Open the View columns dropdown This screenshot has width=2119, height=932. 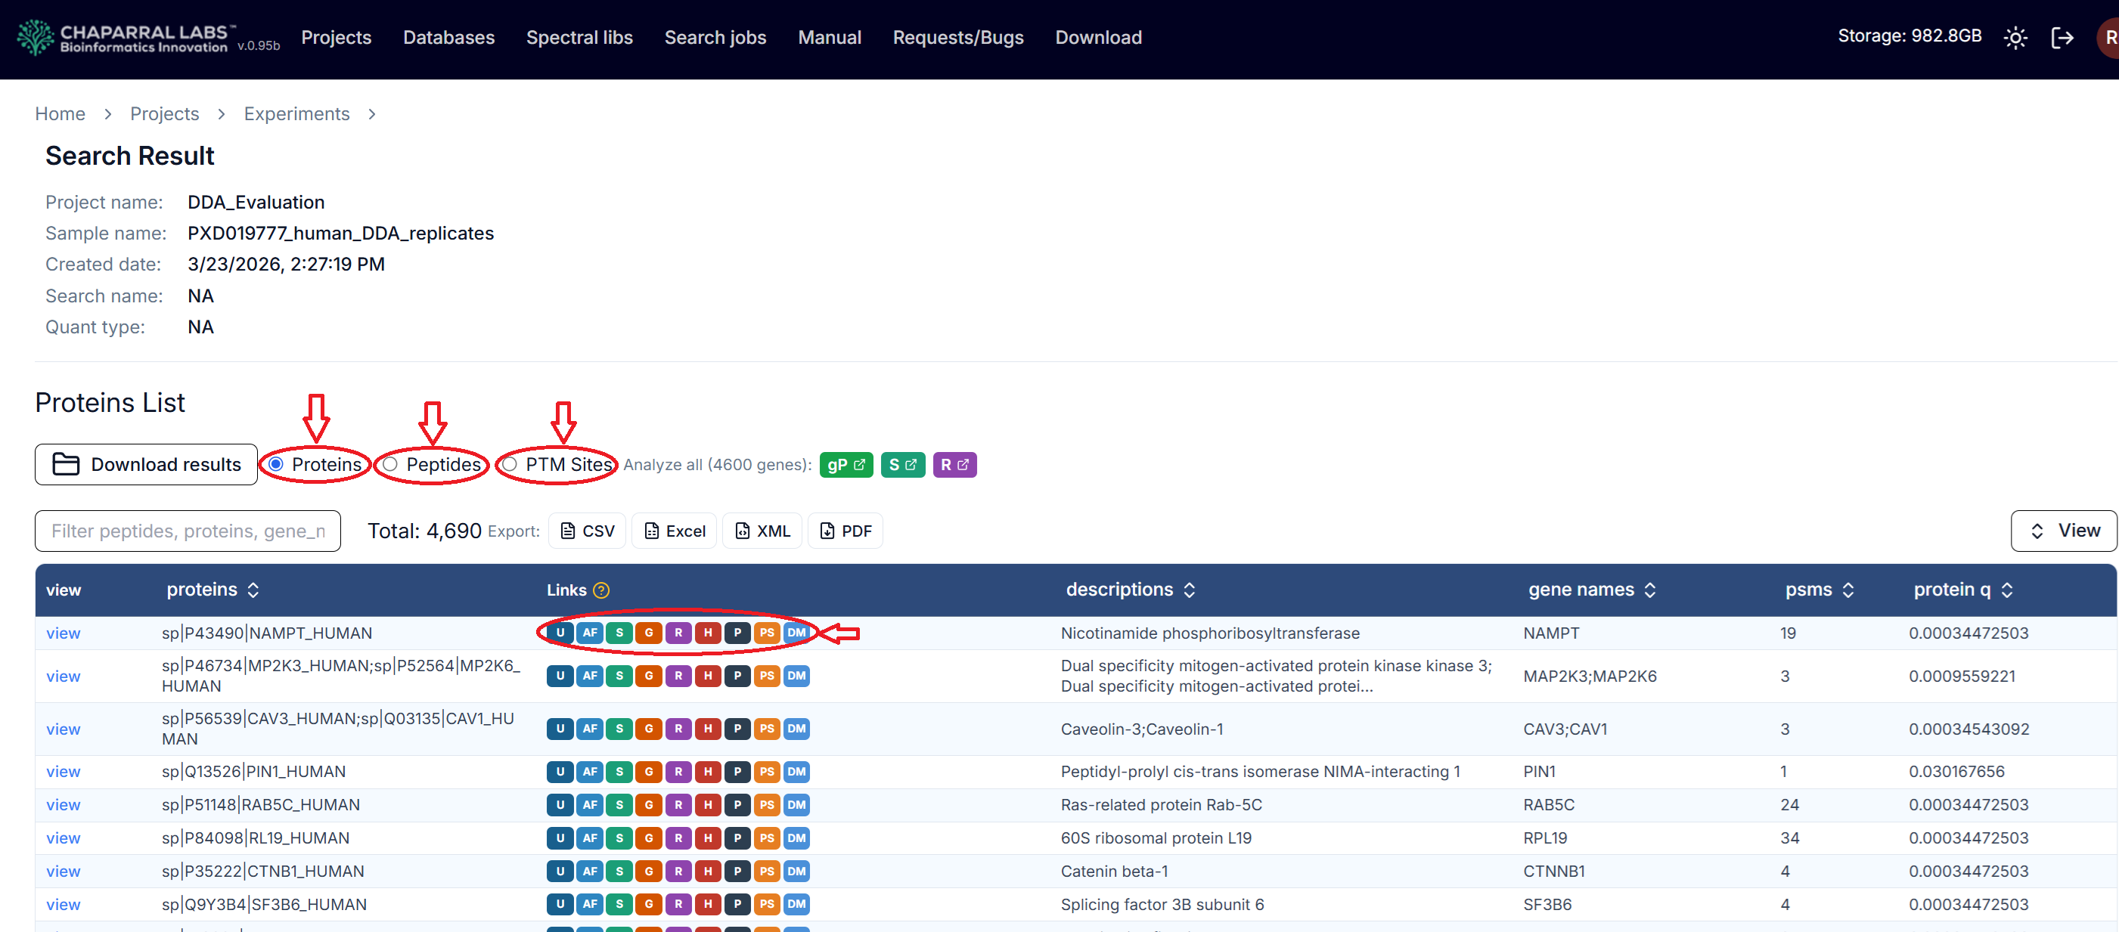tap(2063, 531)
